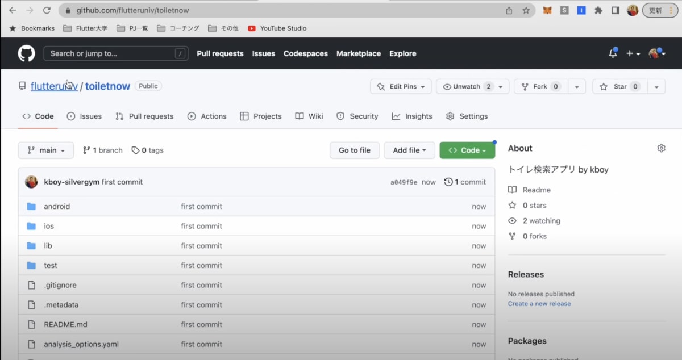Click the android folder icon
The height and width of the screenshot is (360, 682).
pyautogui.click(x=31, y=206)
